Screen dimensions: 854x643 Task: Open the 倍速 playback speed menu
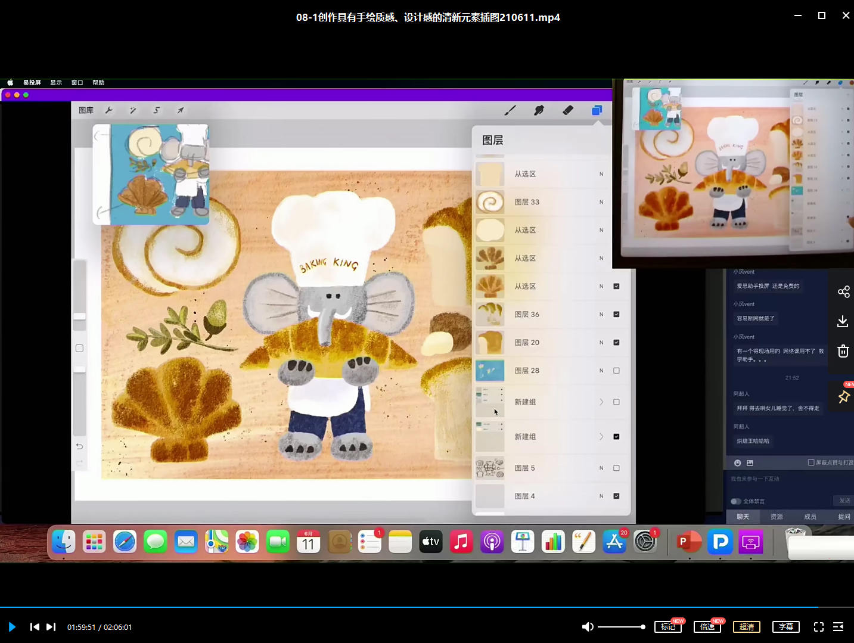[707, 627]
